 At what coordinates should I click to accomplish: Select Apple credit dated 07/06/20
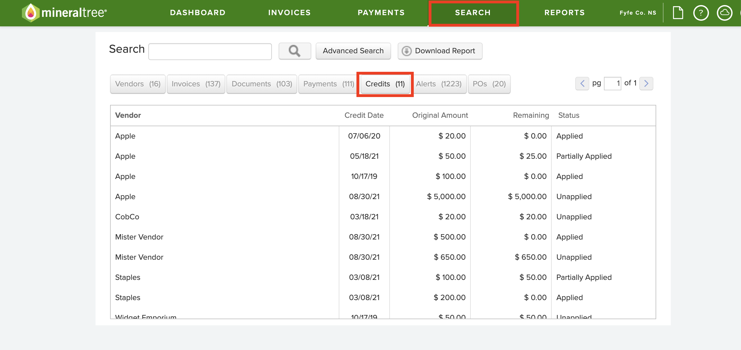click(383, 136)
